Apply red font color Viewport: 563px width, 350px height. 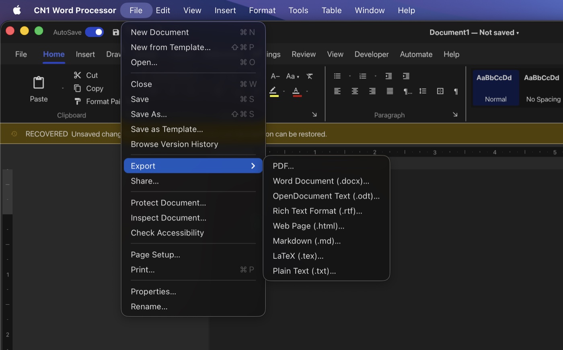(x=297, y=92)
